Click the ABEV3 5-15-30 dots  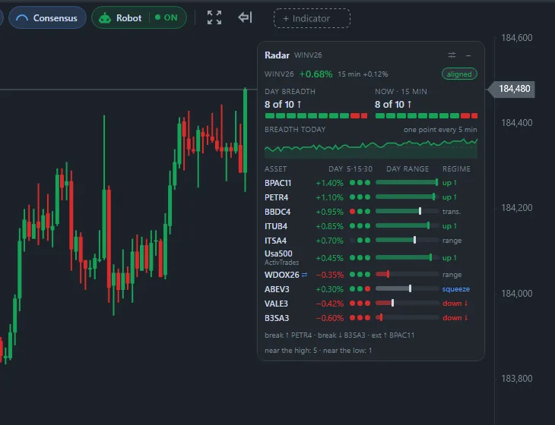[x=360, y=289]
